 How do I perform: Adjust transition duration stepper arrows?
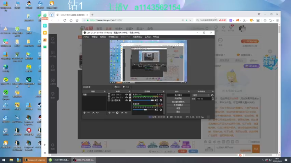[212, 99]
